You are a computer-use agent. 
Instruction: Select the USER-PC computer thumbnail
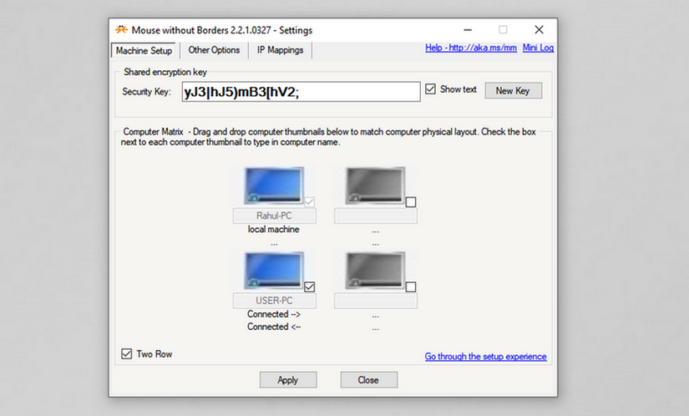pyautogui.click(x=274, y=271)
